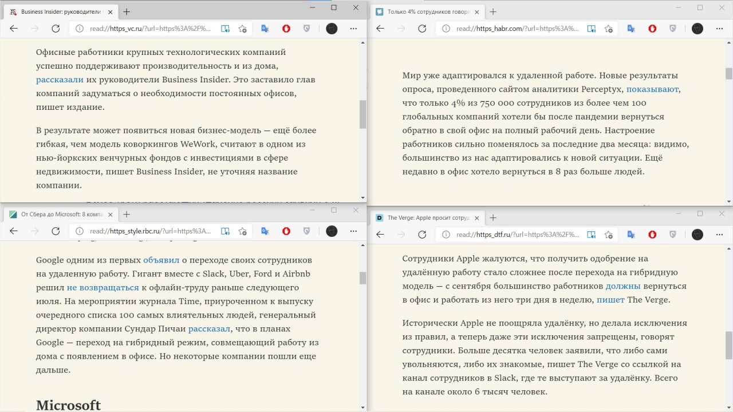Go back in the habr.com window
Image resolution: width=733 pixels, height=412 pixels.
click(380, 29)
